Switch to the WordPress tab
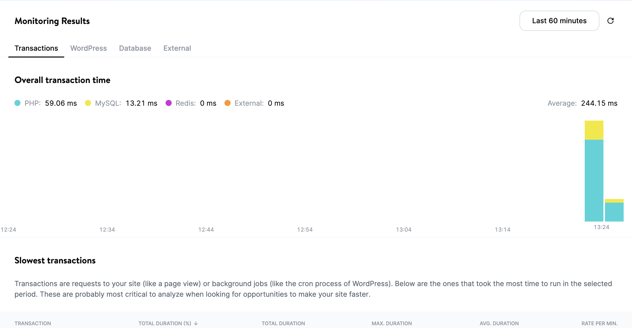The image size is (632, 328). 89,48
